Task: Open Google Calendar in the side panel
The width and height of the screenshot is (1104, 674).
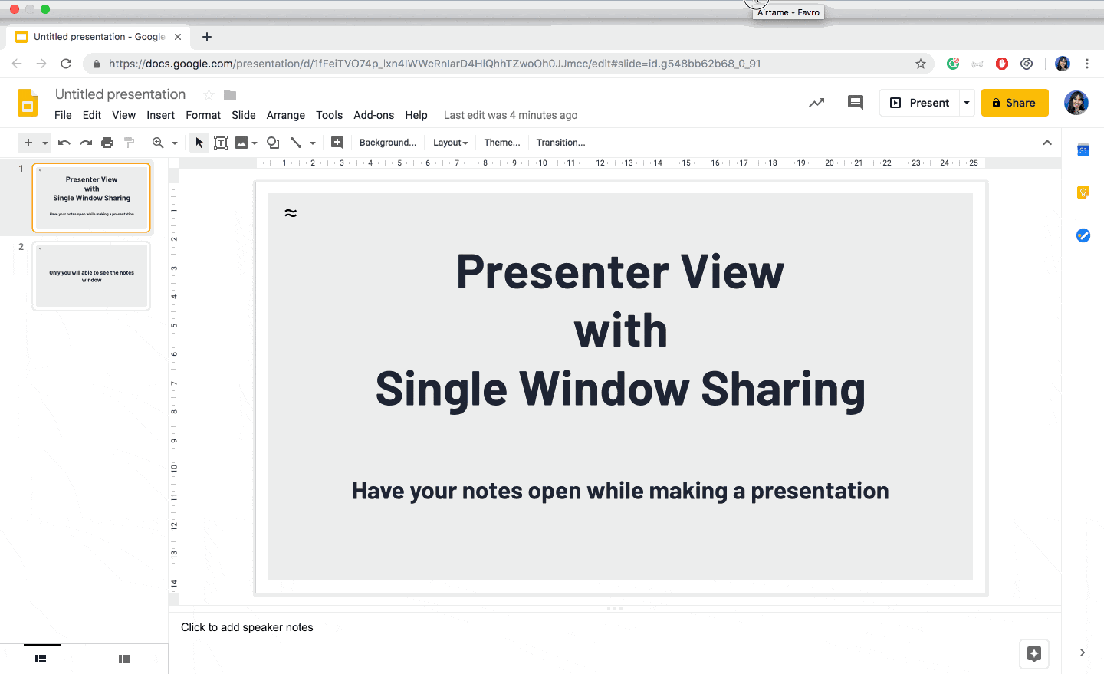Action: (x=1083, y=150)
